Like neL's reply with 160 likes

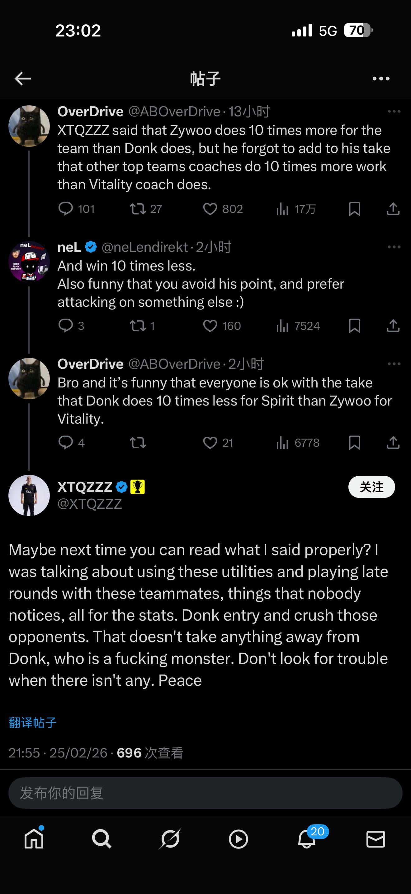point(210,326)
